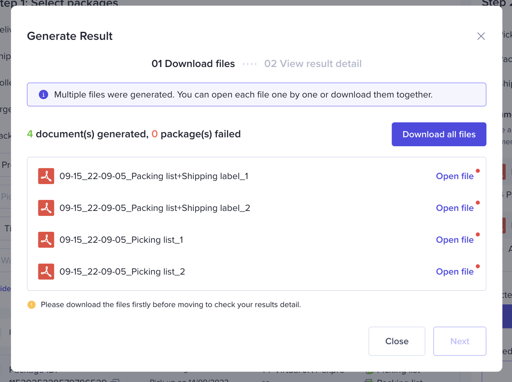
Task: Click PDF icon for Packing list+Shipping label_1
Action: pyautogui.click(x=46, y=176)
